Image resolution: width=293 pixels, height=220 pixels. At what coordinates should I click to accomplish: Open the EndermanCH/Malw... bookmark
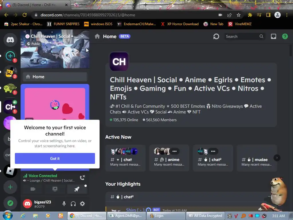(x=136, y=24)
